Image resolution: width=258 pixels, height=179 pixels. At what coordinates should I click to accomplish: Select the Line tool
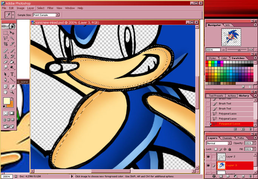pyautogui.click(x=12, y=80)
